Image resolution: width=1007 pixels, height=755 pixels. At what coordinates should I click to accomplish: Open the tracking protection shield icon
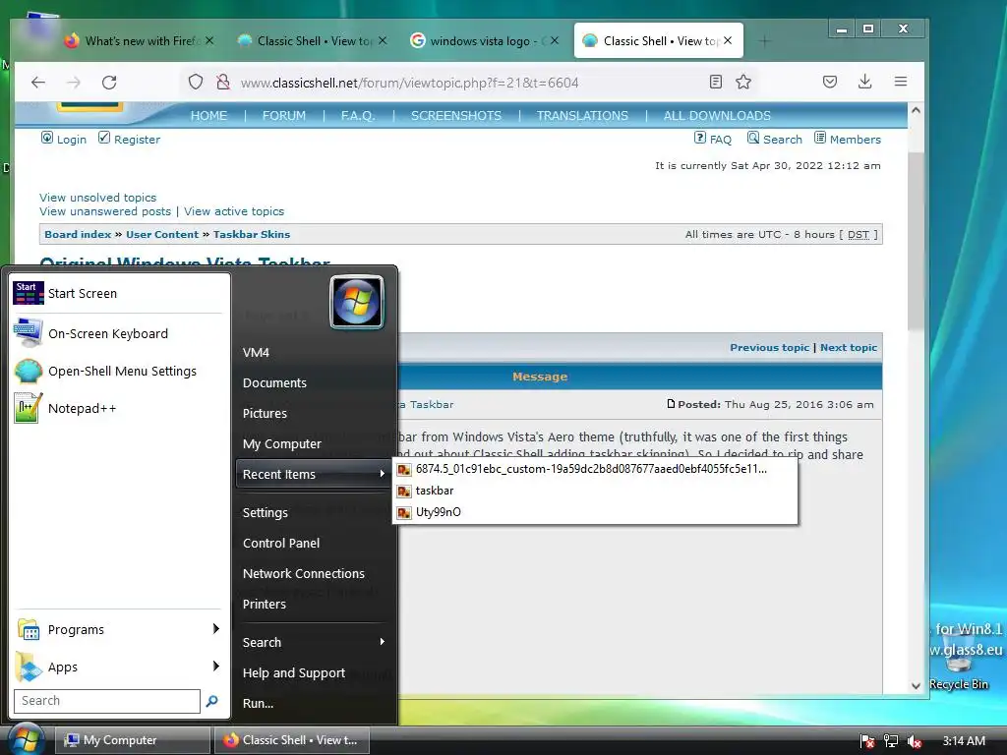(x=196, y=83)
